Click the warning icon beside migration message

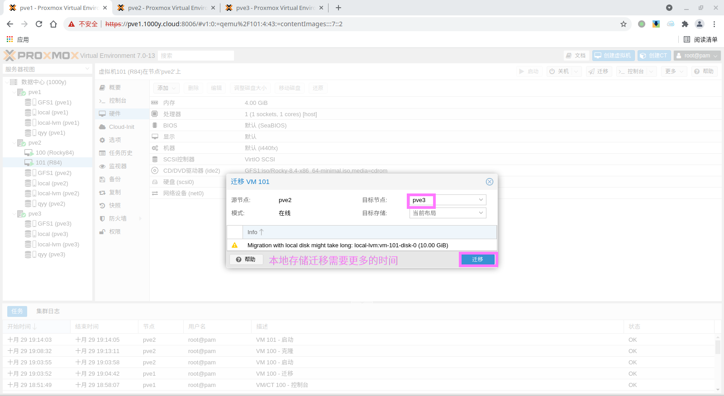pyautogui.click(x=234, y=245)
